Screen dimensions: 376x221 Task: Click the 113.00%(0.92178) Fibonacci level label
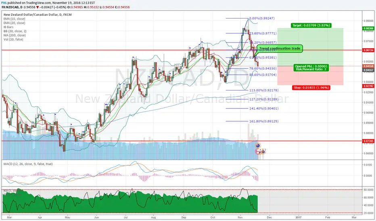pos(264,90)
